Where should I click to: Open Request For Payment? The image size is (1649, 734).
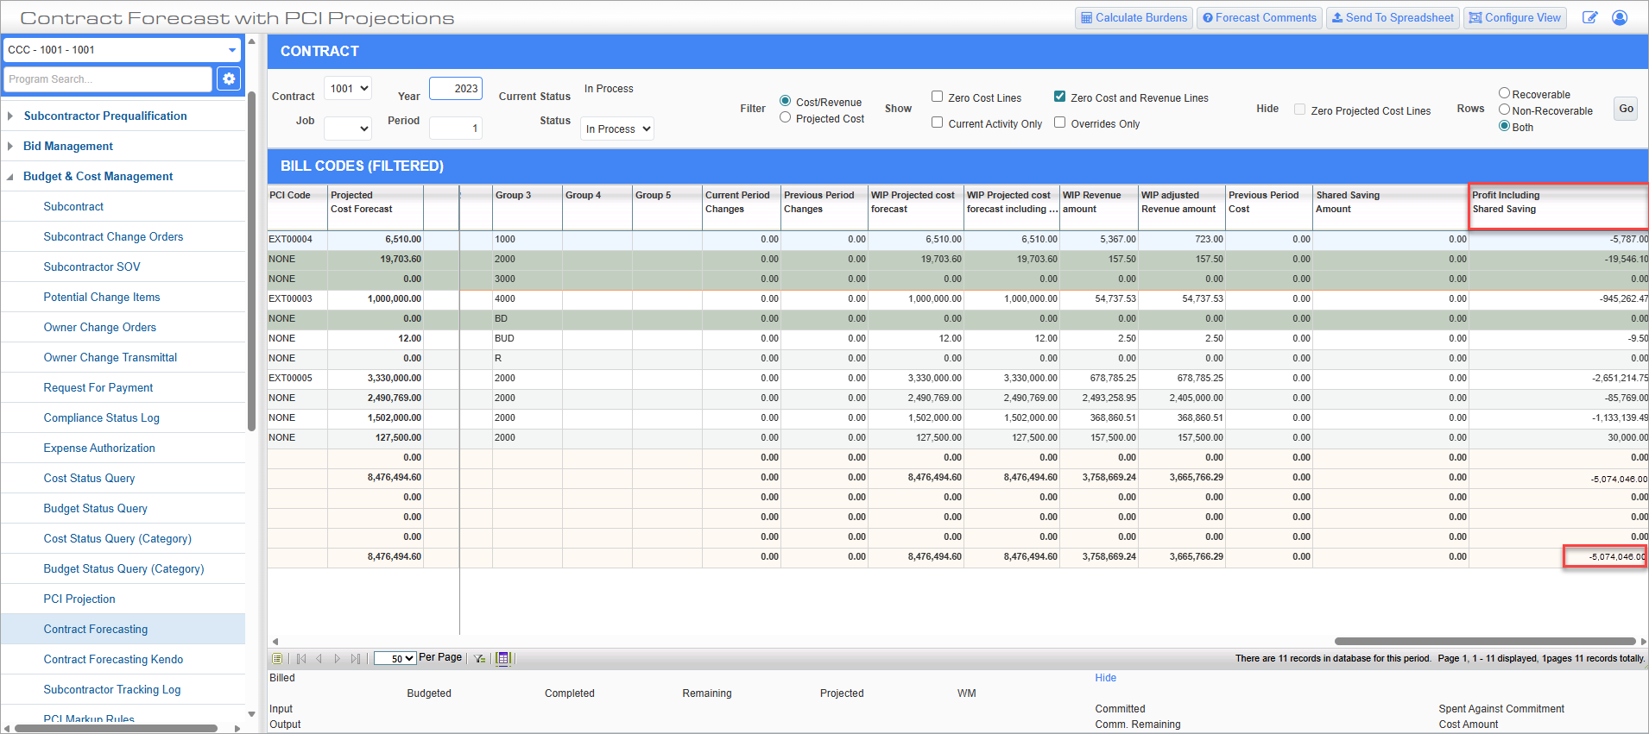click(x=98, y=387)
